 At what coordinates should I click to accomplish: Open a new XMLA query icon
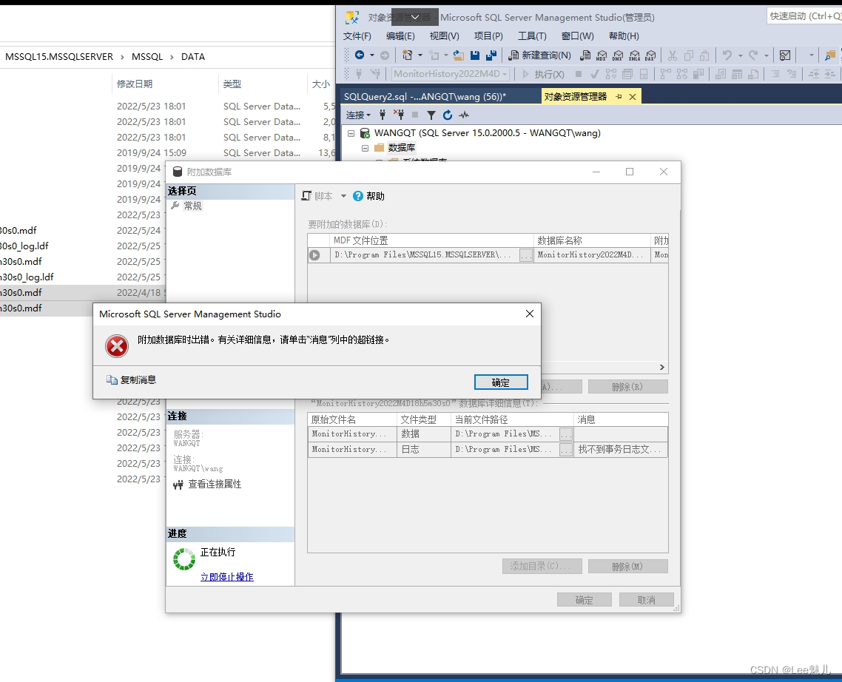tap(635, 55)
